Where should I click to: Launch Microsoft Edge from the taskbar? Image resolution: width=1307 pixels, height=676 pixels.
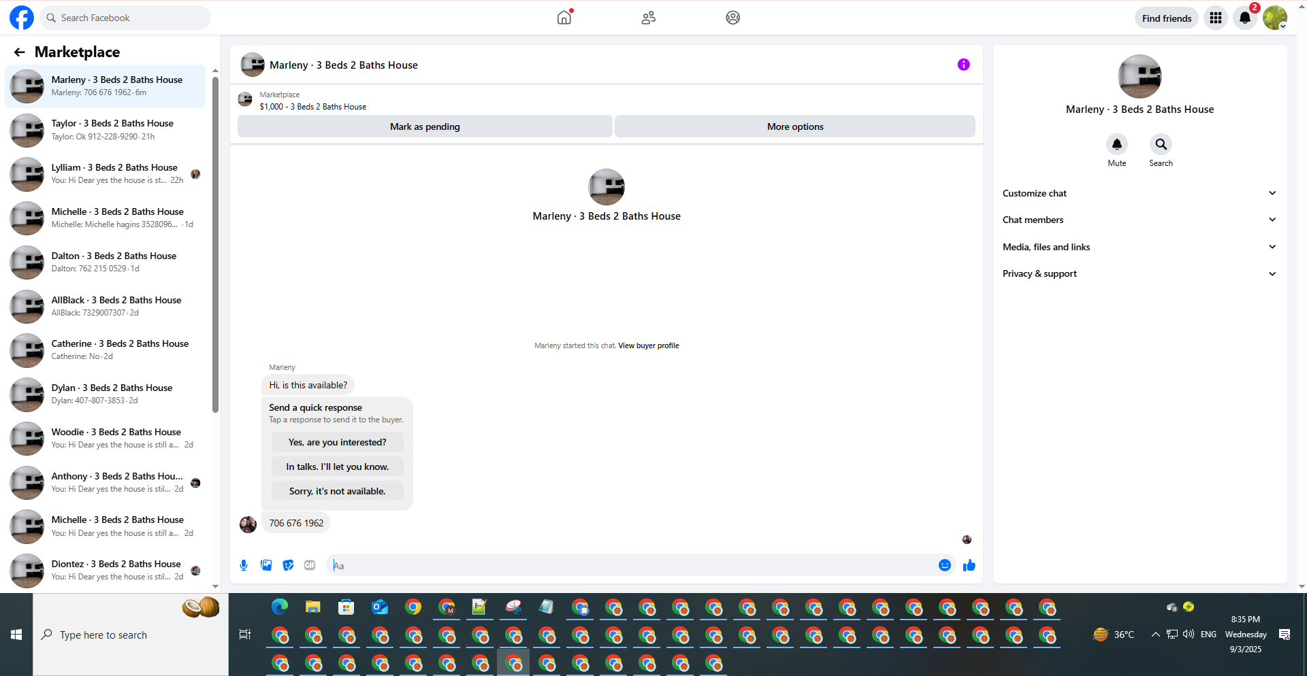[280, 607]
